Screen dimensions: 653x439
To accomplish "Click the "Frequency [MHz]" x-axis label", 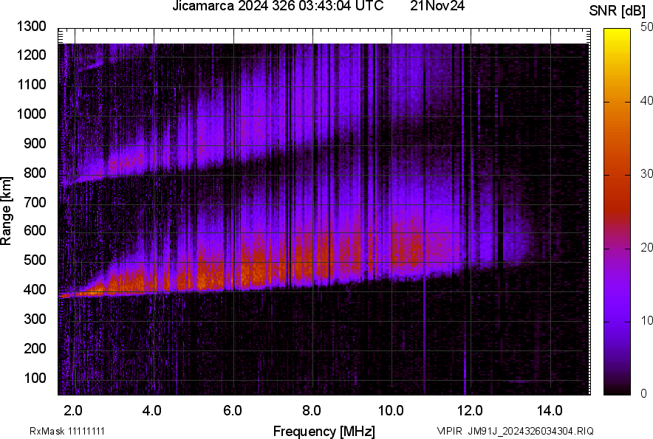I will tap(324, 431).
